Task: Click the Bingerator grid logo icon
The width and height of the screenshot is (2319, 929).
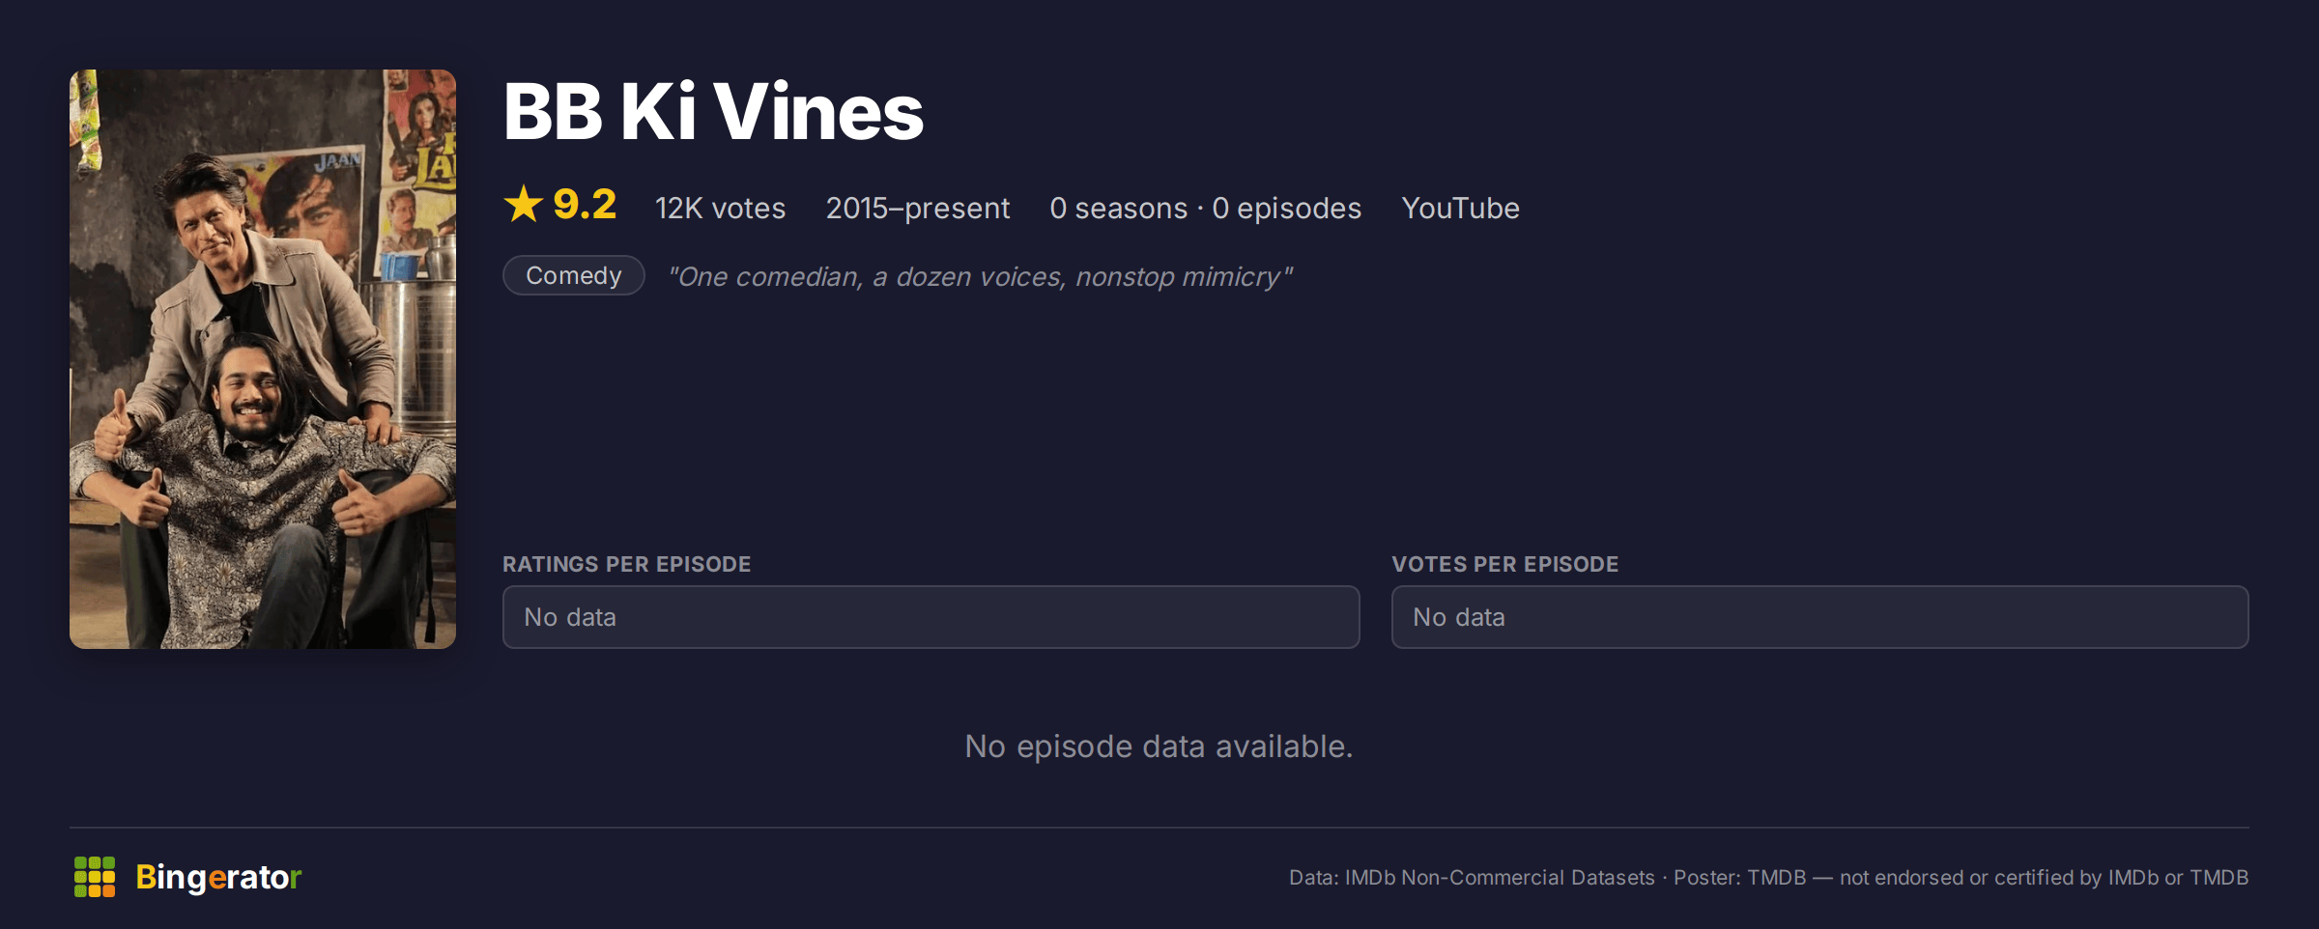Action: pos(95,877)
